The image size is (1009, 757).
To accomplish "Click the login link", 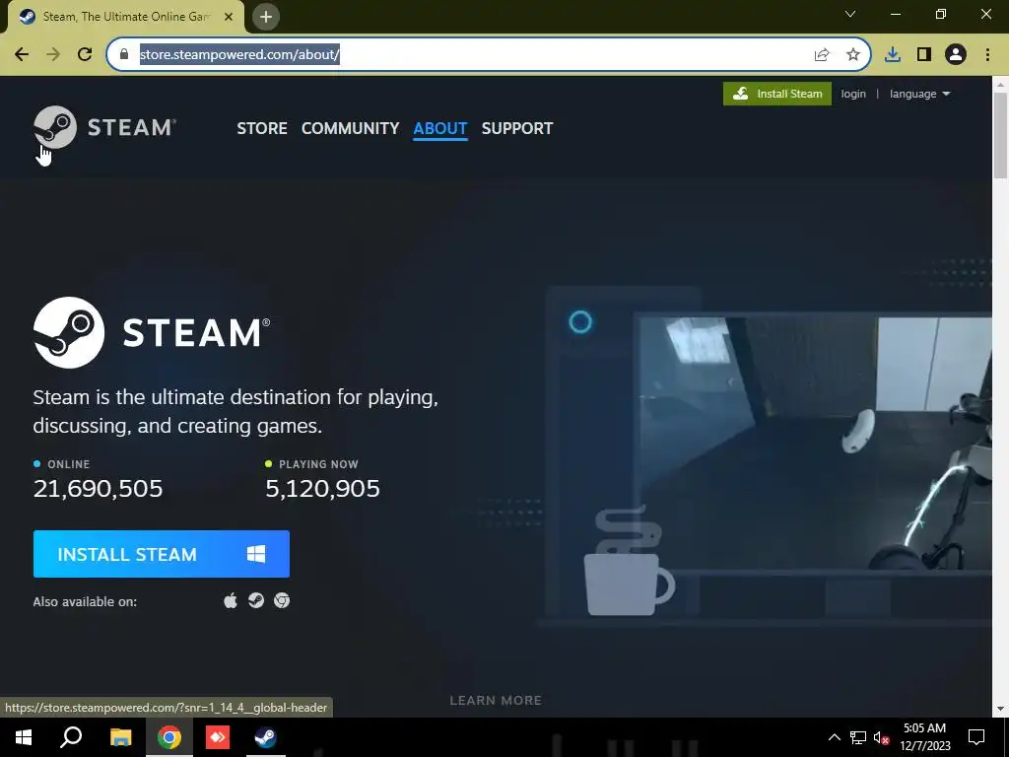I will (853, 94).
